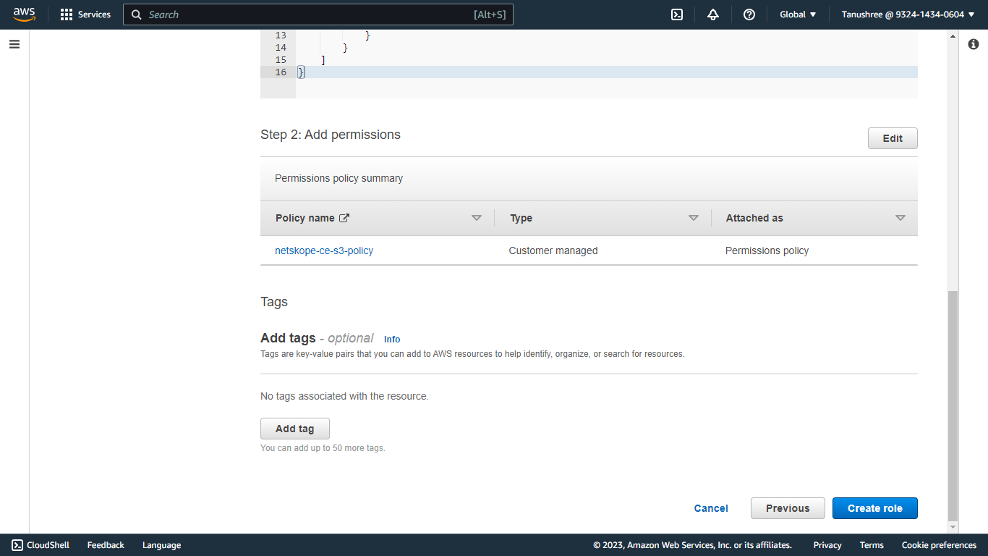
Task: Click the Add tag button
Action: (295, 429)
